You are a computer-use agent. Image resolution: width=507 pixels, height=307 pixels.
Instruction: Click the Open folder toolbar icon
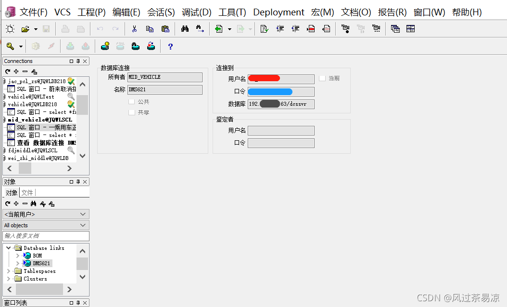click(25, 29)
